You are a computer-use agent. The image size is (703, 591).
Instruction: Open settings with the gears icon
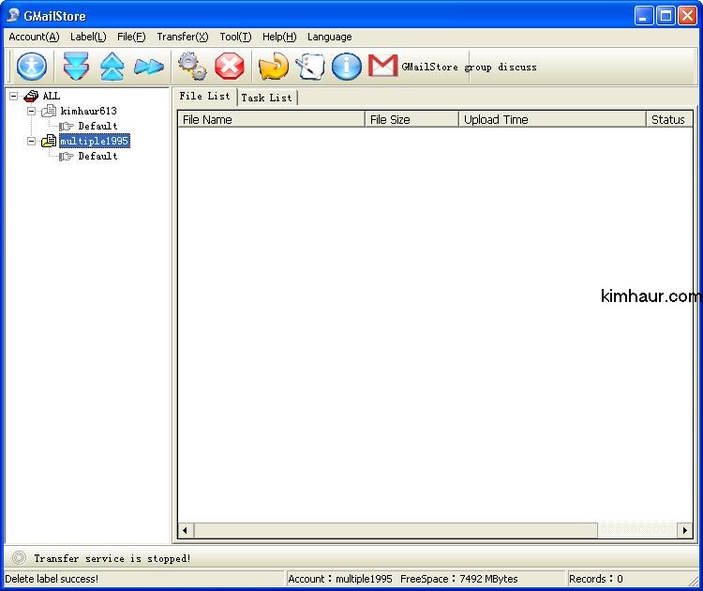coord(192,67)
